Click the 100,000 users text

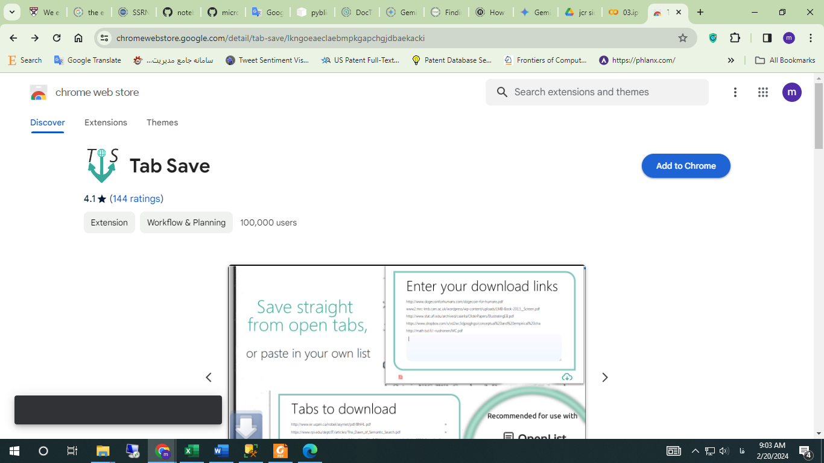268,222
